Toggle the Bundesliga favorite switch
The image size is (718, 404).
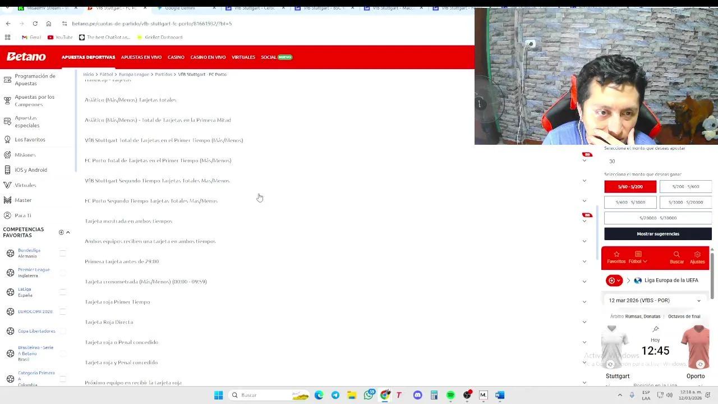tap(62, 252)
